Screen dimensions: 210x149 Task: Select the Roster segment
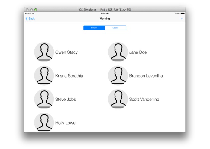tap(94, 28)
